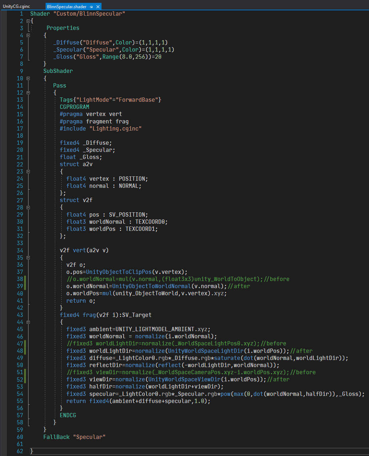Click the ENDCG keyword
369x456 pixels.
[x=68, y=415]
